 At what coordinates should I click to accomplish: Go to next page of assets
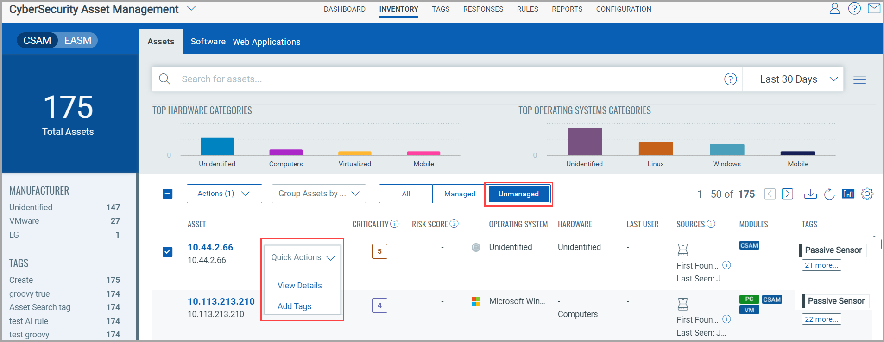787,194
